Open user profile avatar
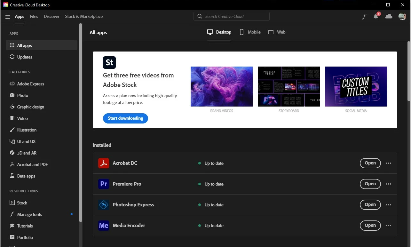 402,16
